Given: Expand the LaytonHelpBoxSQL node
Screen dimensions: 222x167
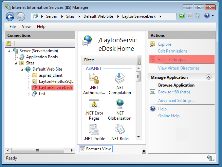Looking at the screenshot, I should coord(29,82).
